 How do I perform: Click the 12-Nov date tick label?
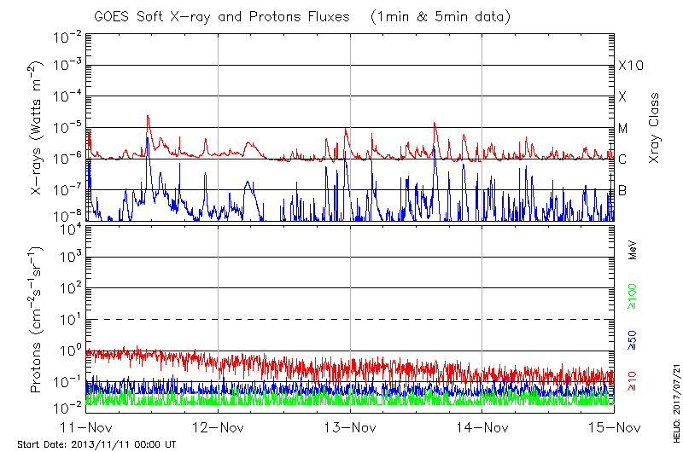(218, 426)
